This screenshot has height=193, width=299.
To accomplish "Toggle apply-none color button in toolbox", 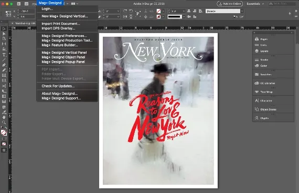I will tap(4, 144).
